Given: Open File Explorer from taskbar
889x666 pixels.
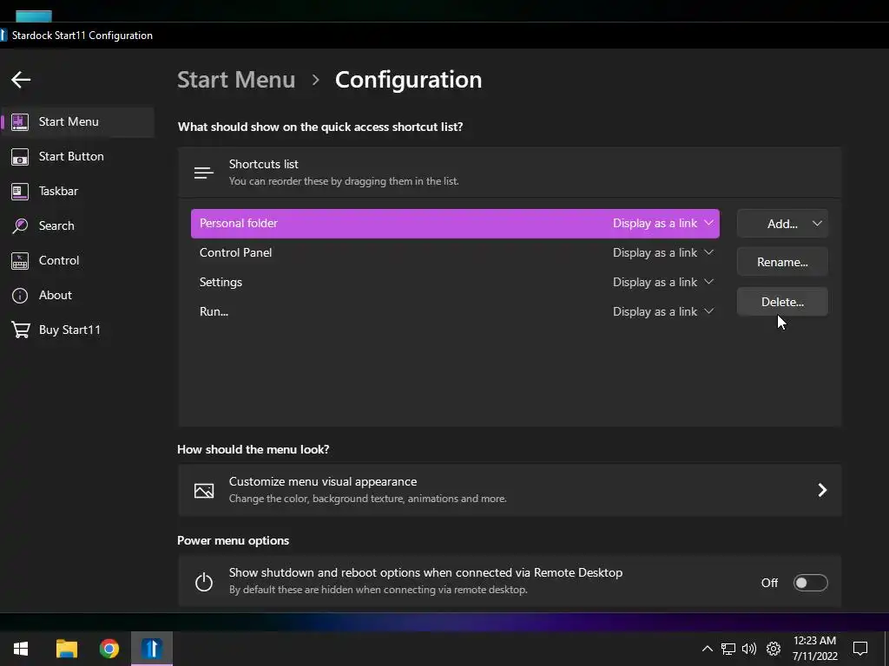Looking at the screenshot, I should coord(66,649).
